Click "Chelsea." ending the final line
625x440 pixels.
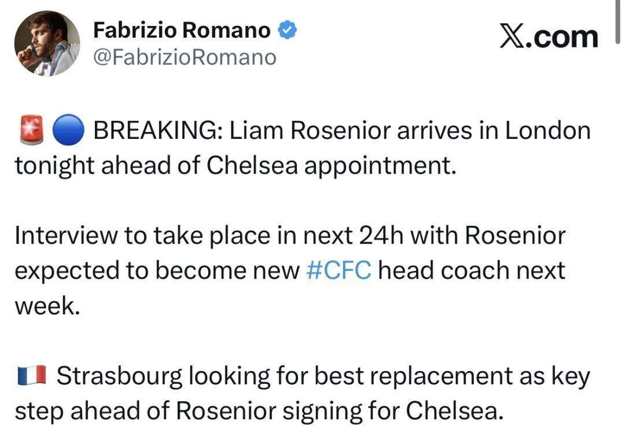point(453,411)
